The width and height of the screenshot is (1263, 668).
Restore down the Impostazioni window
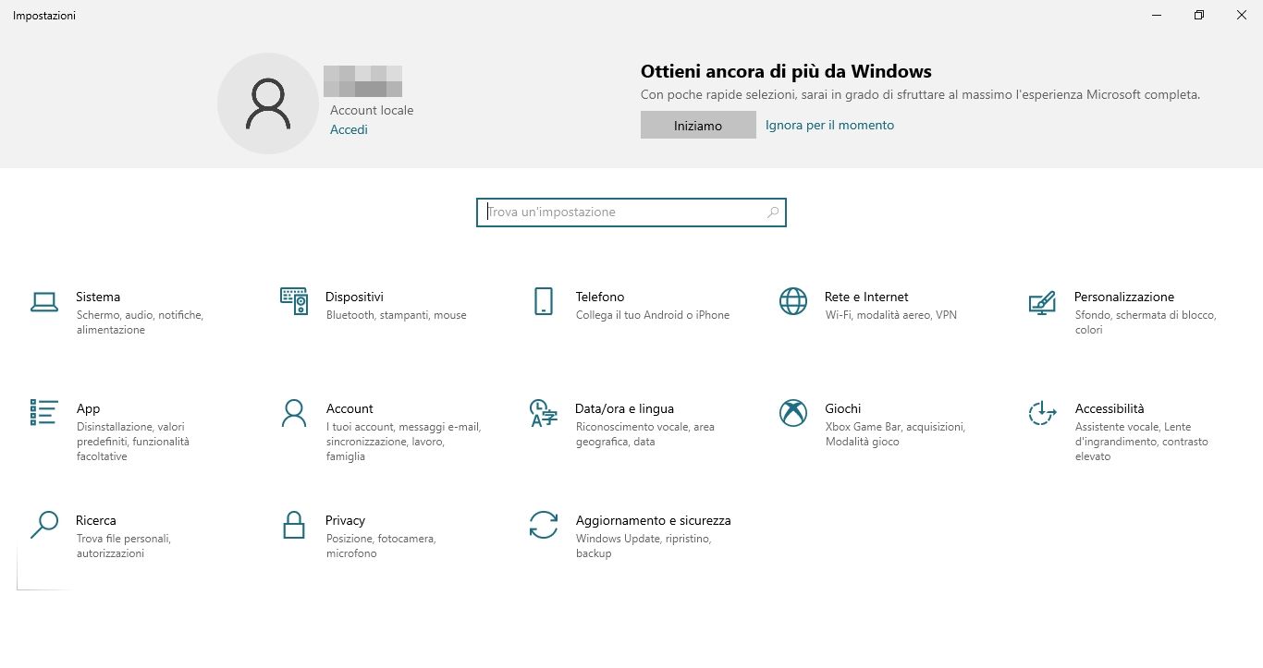pos(1199,15)
